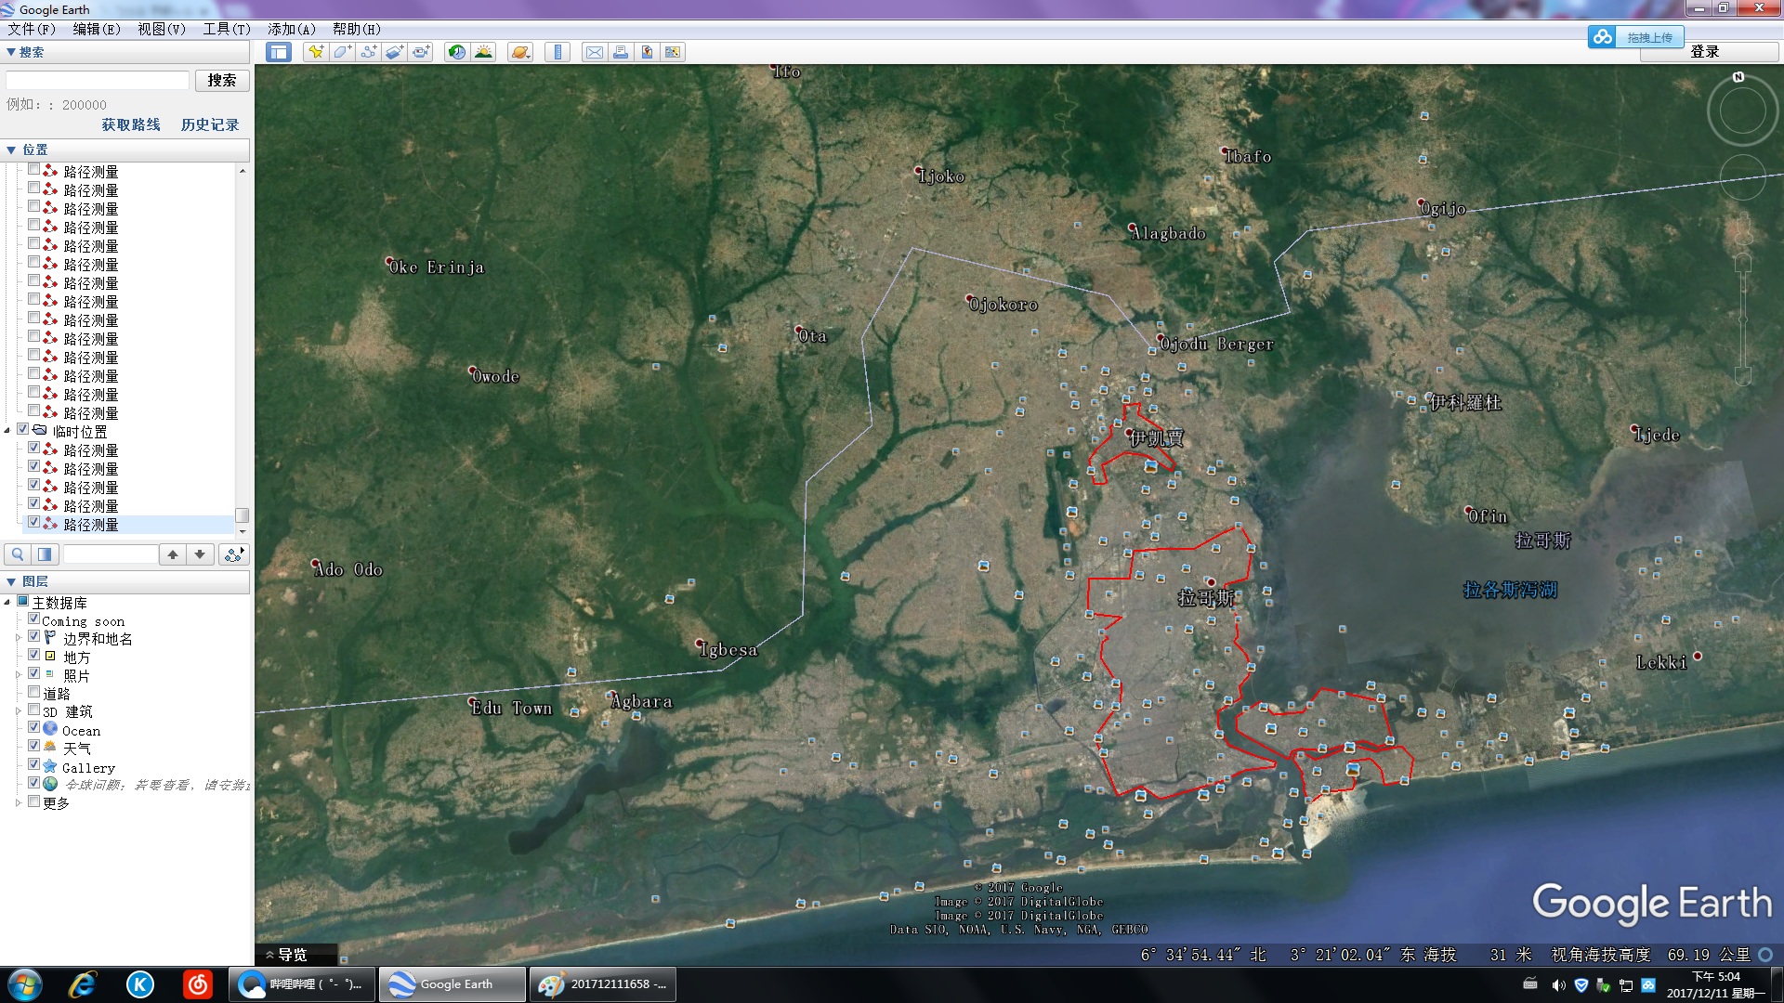Add an image overlay
Screen dimensions: 1784x1003
394,52
